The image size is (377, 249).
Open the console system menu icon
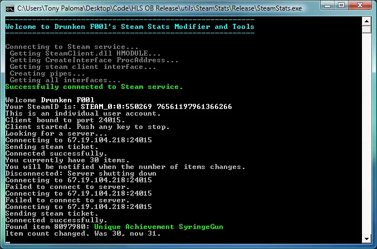coord(10,9)
